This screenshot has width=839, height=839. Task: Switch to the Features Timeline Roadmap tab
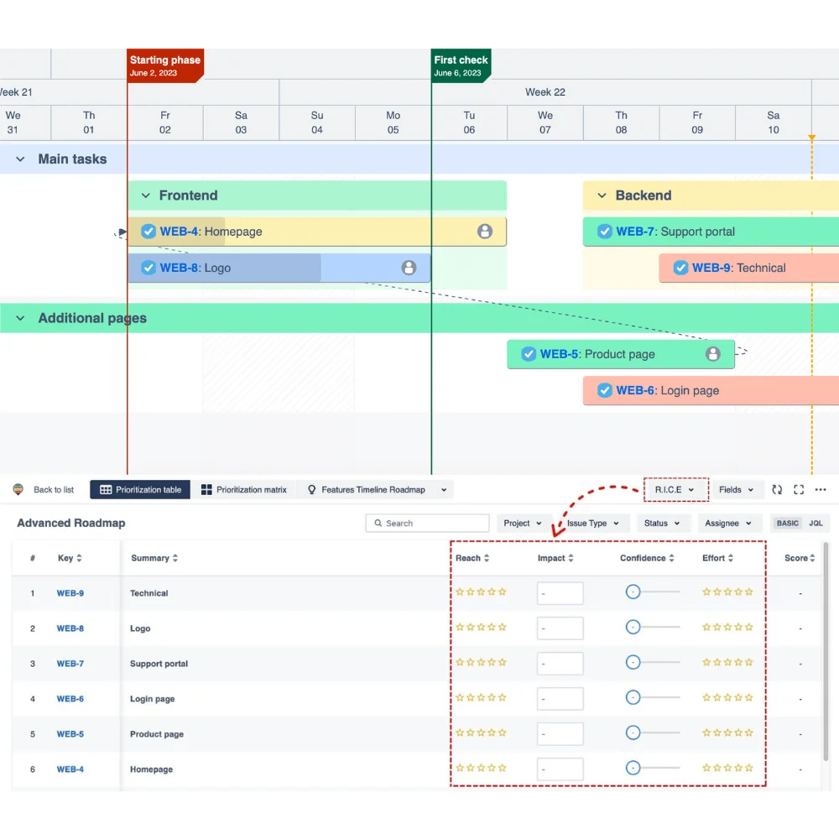click(x=366, y=490)
